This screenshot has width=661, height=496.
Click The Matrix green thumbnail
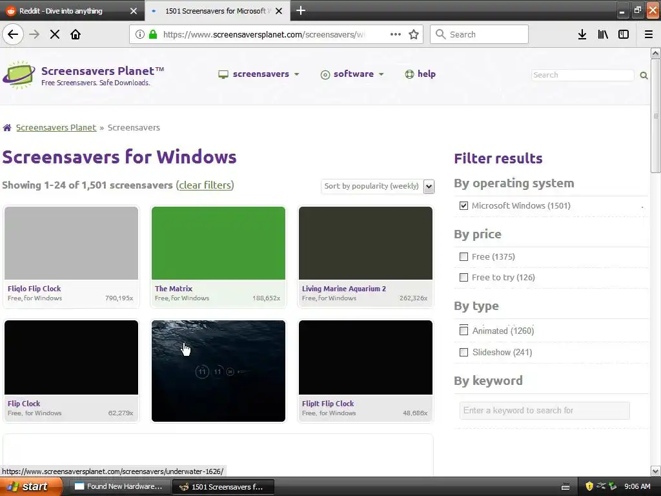218,243
